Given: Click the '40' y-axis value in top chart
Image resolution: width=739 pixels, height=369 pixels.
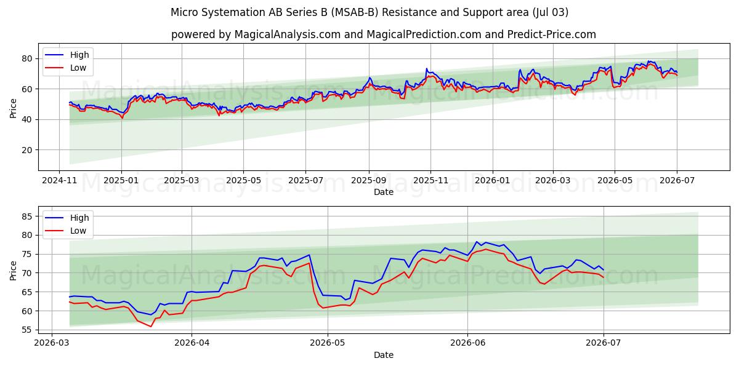Looking at the screenshot, I should point(28,119).
